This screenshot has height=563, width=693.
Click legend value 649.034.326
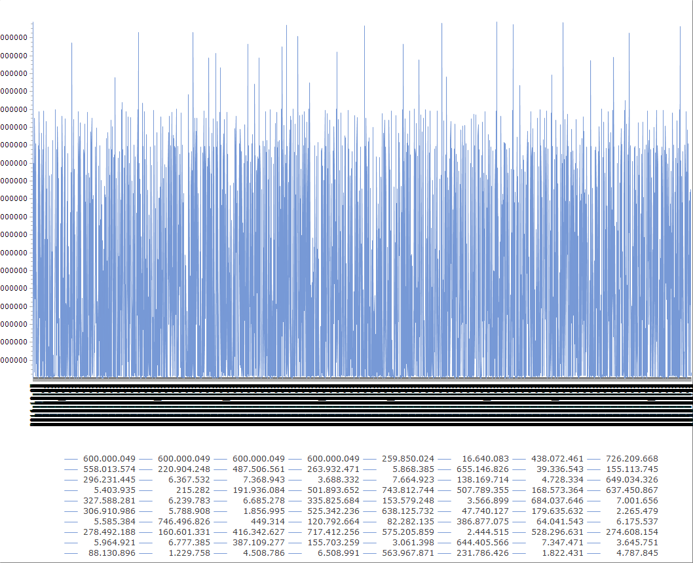click(632, 480)
